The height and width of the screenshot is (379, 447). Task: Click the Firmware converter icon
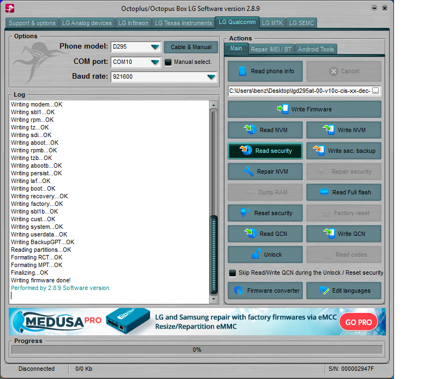click(x=239, y=291)
